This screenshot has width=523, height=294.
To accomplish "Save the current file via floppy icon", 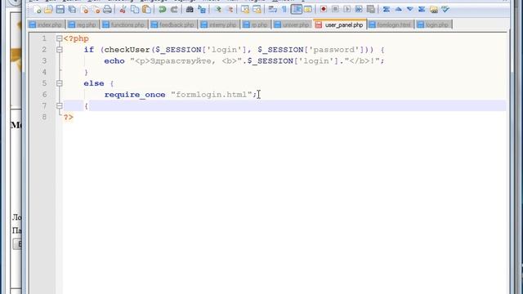I will [60, 9].
